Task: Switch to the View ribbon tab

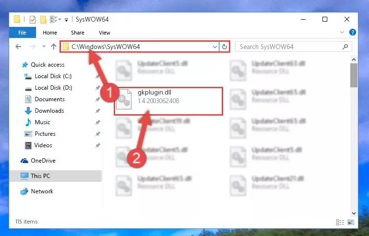Action: (x=105, y=33)
